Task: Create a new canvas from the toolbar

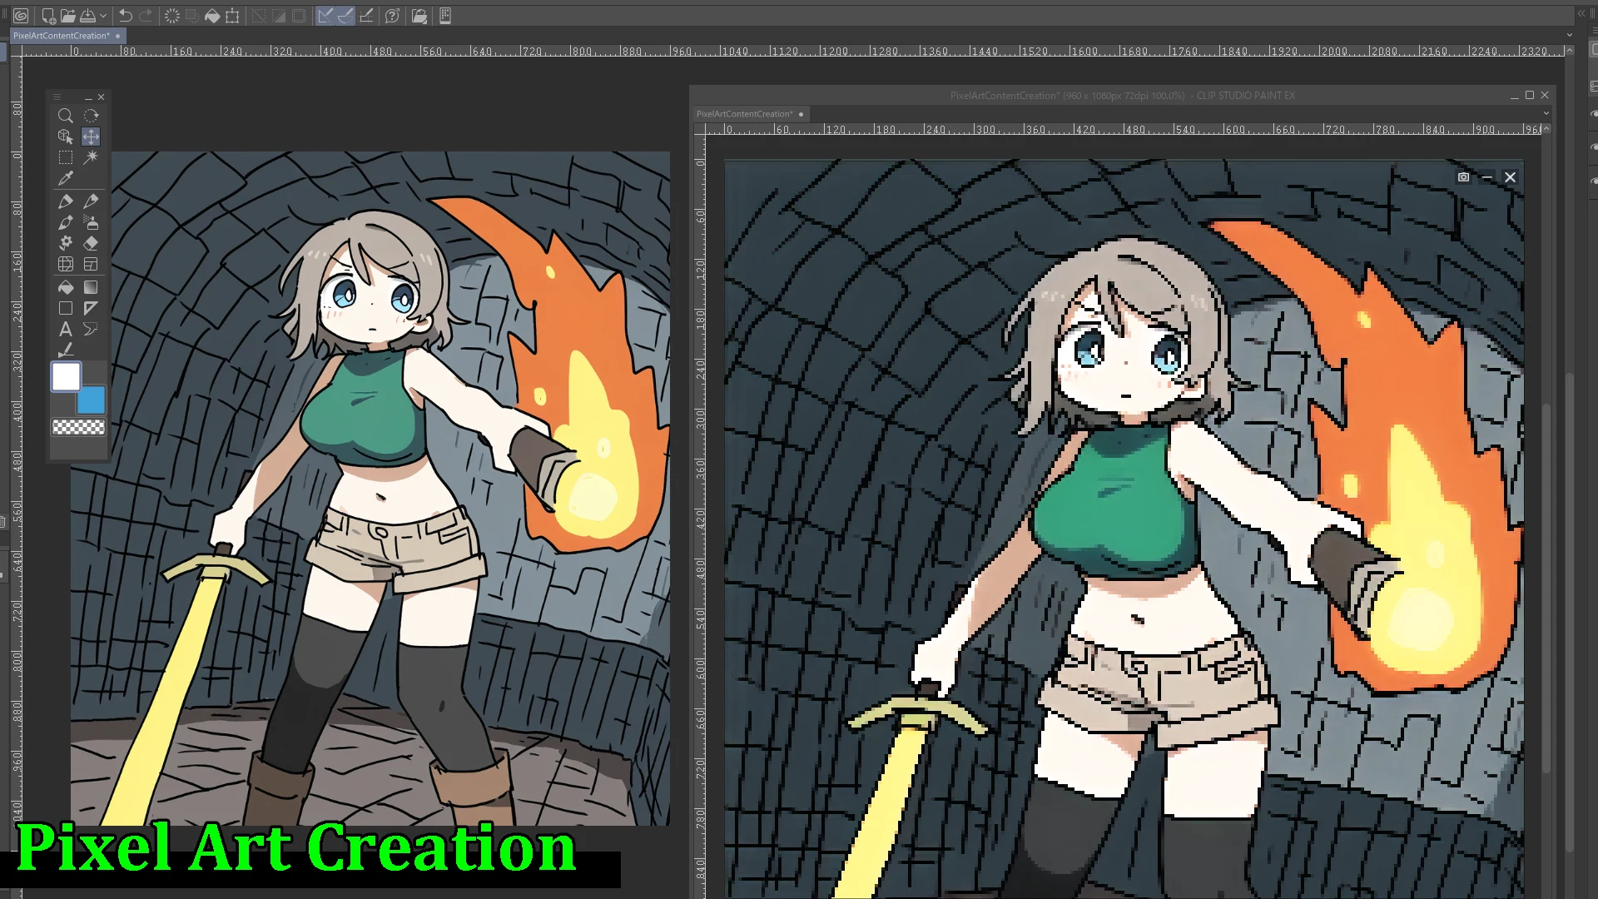Action: tap(48, 16)
